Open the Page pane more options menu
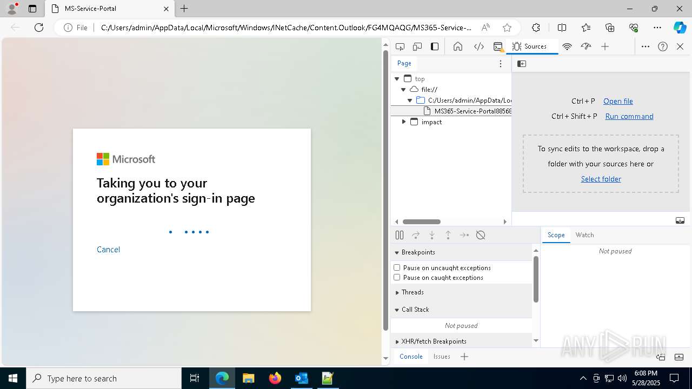Image resolution: width=692 pixels, height=389 pixels. [x=501, y=64]
